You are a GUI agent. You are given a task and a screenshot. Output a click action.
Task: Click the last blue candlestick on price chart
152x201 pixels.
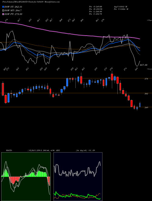[x=140, y=104]
